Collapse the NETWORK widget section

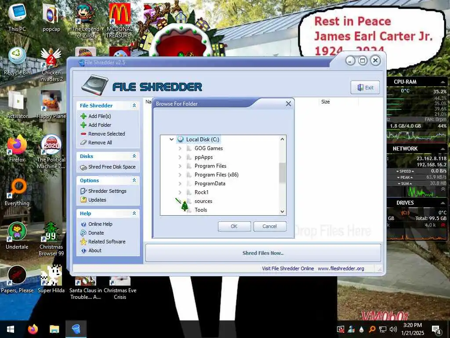443,149
